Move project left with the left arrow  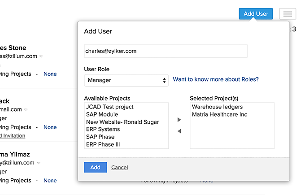179,131
